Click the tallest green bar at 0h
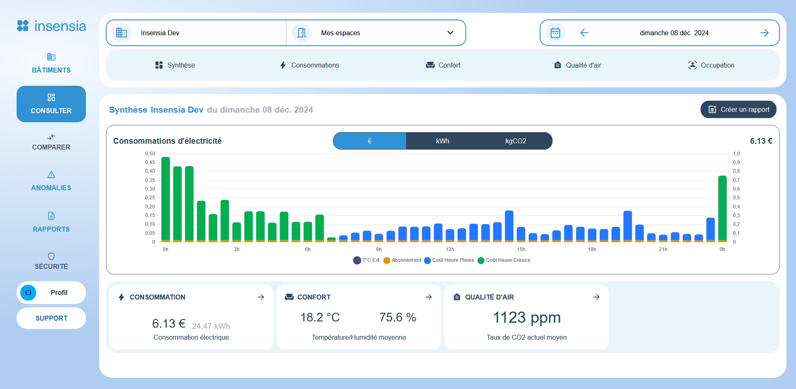The image size is (796, 389). pos(166,199)
